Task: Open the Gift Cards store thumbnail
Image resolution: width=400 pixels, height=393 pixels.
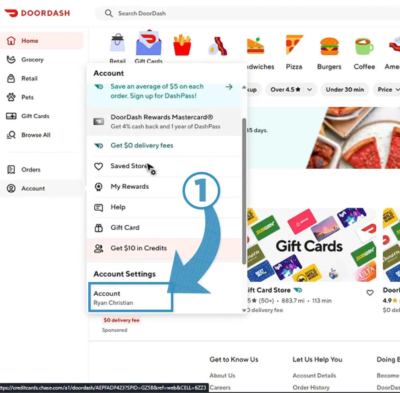Action: [311, 245]
